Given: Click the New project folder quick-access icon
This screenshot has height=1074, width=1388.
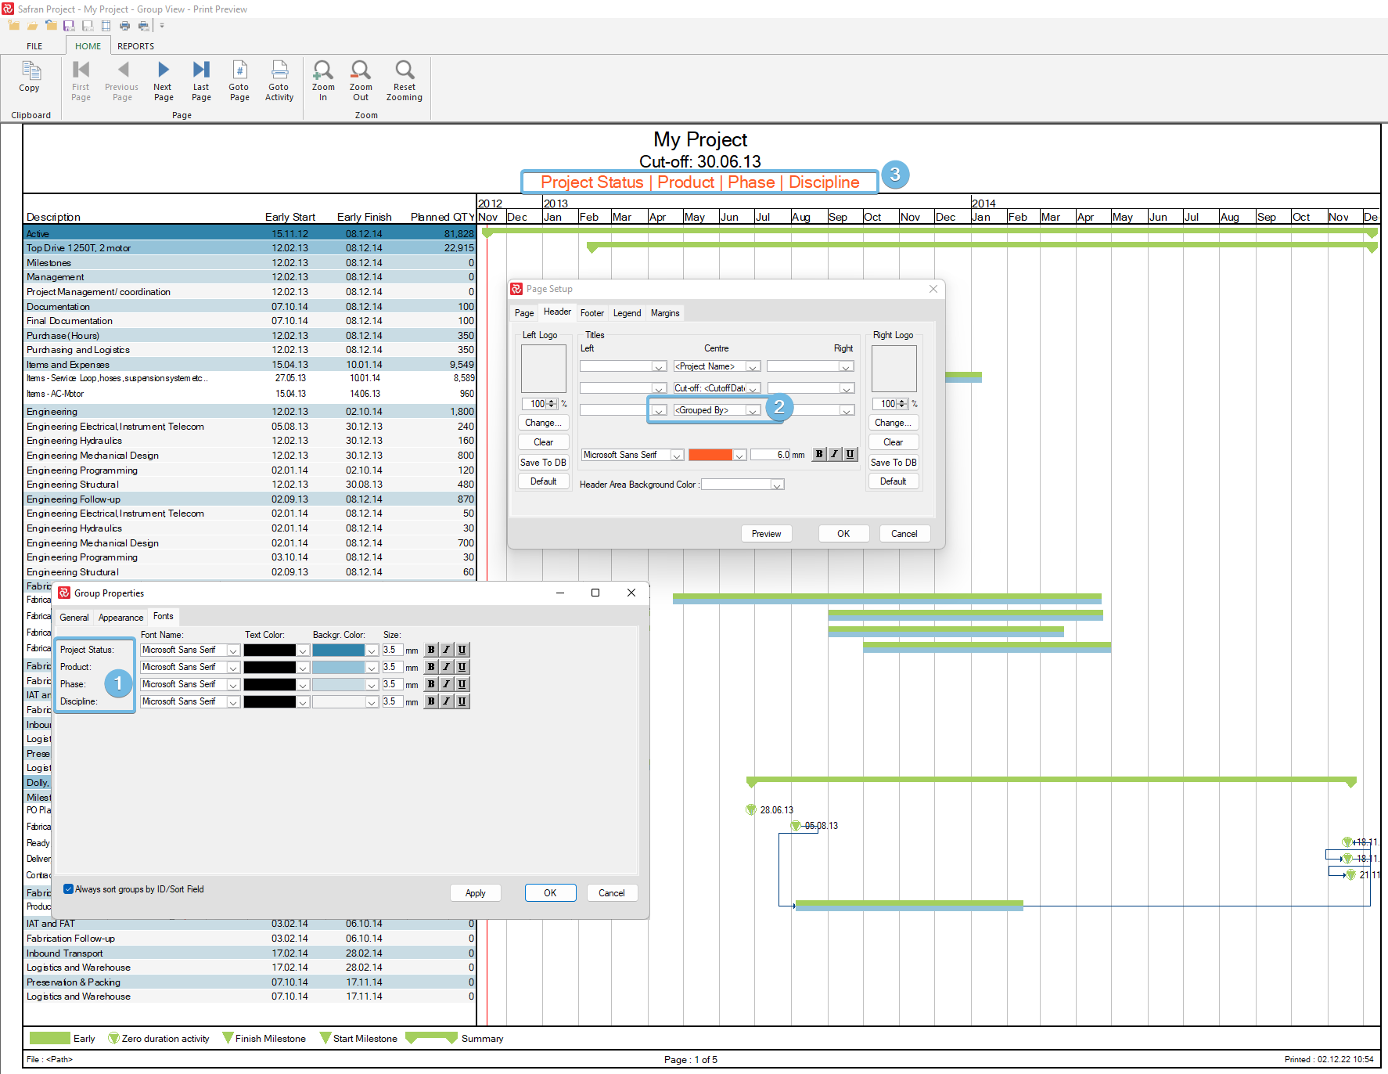Looking at the screenshot, I should pyautogui.click(x=13, y=26).
